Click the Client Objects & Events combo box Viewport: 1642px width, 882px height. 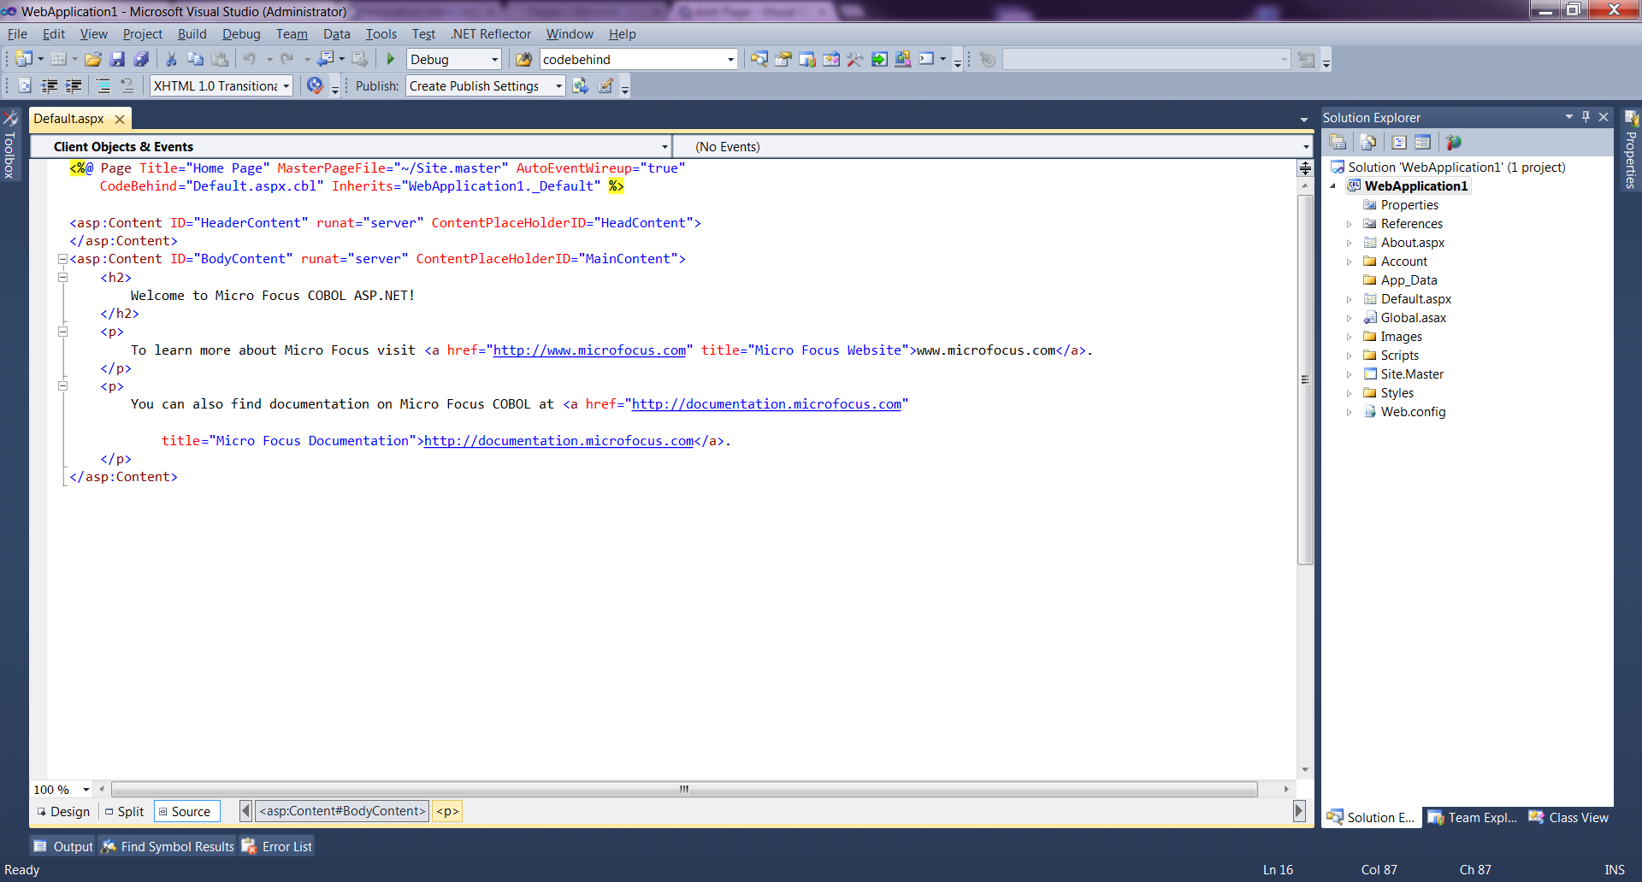pos(351,147)
